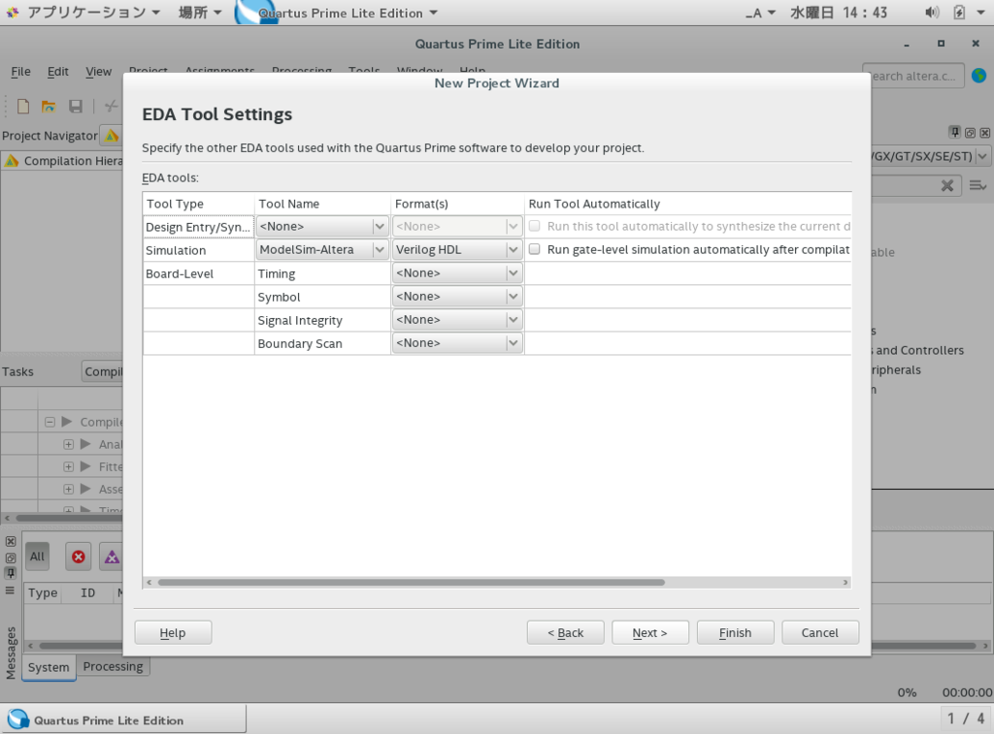Cancel the New Project Wizard
This screenshot has width=994, height=734.
820,632
